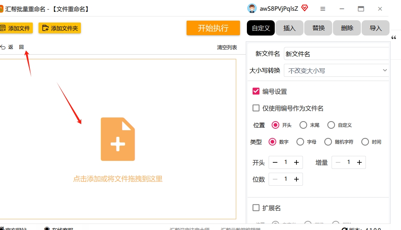Click the 添加文件 button
This screenshot has height=230, width=401.
click(16, 28)
